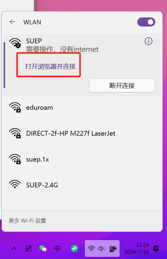Choose the SUEP-2.4G network

(x=82, y=185)
